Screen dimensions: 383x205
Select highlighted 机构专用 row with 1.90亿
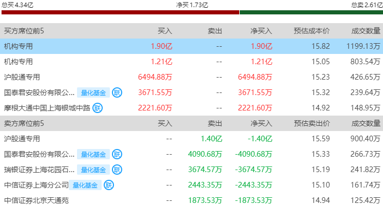pos(191,46)
